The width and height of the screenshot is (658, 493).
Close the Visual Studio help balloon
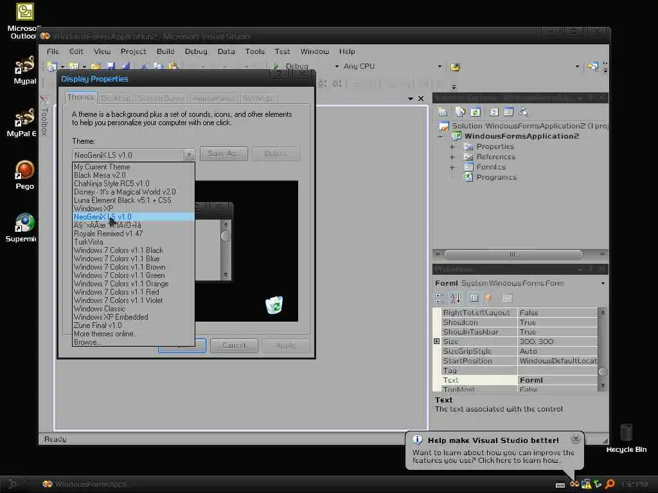(575, 439)
